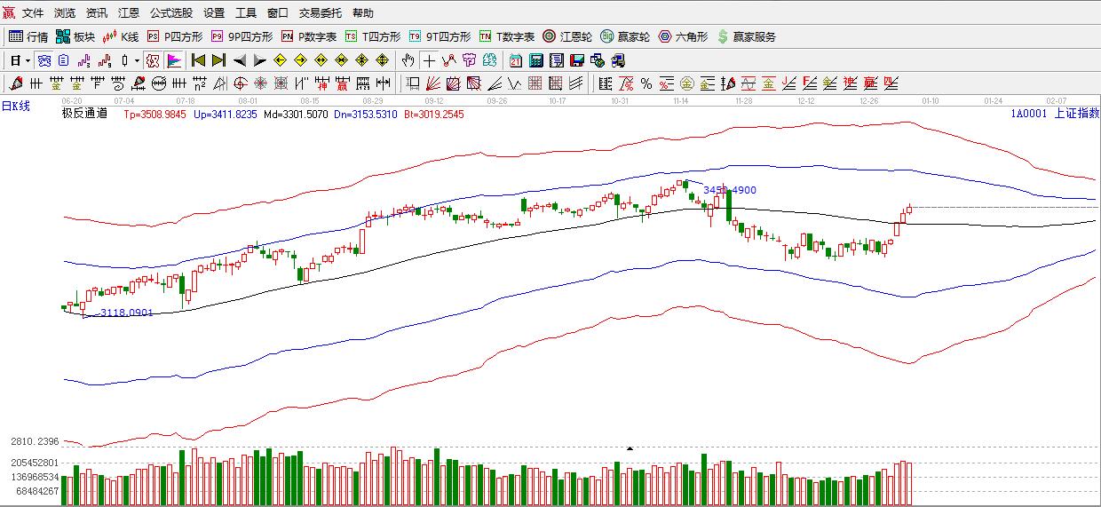The image size is (1101, 507).
Task: Click the 行情 quotes button
Action: (x=28, y=36)
